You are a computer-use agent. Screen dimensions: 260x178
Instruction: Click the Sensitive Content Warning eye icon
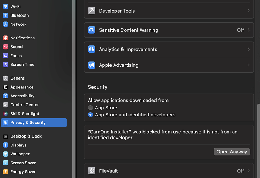pos(91,30)
